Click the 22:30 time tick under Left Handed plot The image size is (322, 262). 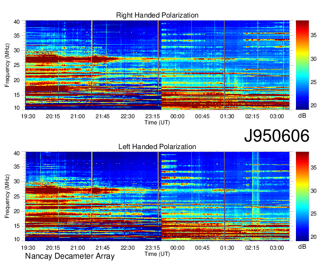pos(127,248)
